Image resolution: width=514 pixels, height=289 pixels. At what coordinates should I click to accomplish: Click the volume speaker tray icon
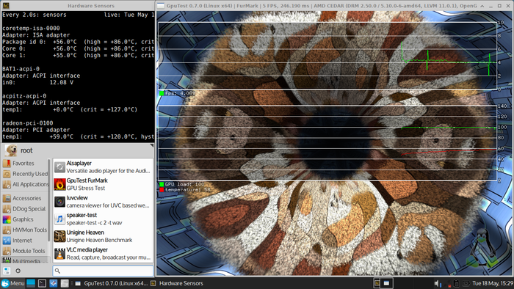click(437, 283)
